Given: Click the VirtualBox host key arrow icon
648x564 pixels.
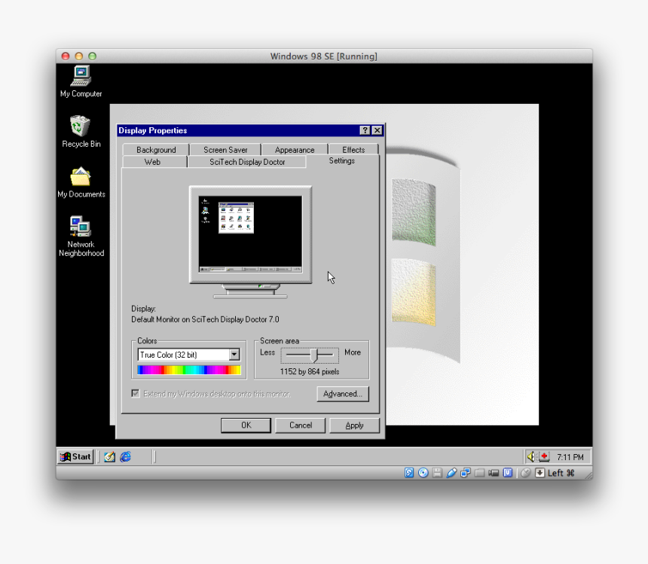Looking at the screenshot, I should tap(539, 473).
